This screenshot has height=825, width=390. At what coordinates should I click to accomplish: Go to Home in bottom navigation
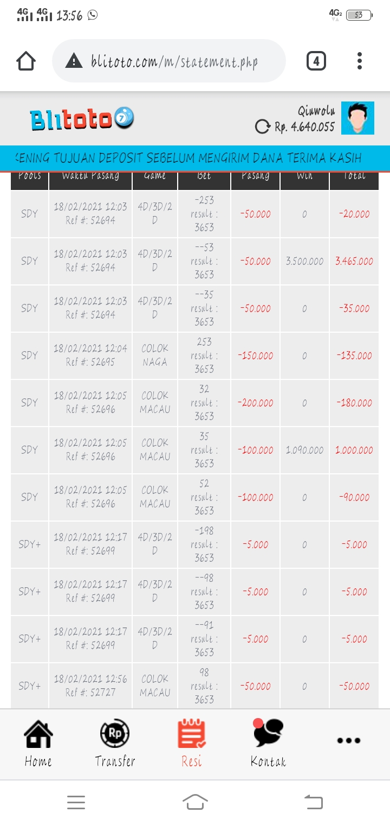[38, 742]
